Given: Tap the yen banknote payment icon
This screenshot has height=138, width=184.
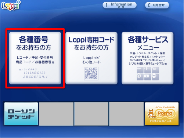Looking at the screenshot, I should [x=148, y=77].
